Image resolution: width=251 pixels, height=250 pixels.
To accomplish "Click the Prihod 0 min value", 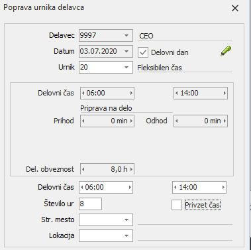I will (119, 121).
